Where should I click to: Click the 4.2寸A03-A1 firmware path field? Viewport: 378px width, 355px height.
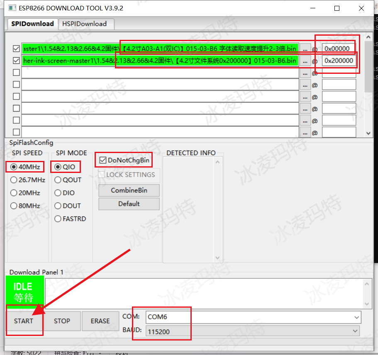click(160, 49)
